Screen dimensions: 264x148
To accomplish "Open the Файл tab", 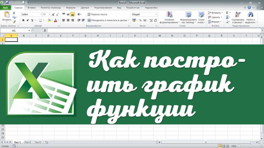I will 5,8.
